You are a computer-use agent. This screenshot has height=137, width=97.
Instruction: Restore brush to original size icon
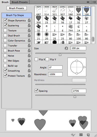point(66,48)
